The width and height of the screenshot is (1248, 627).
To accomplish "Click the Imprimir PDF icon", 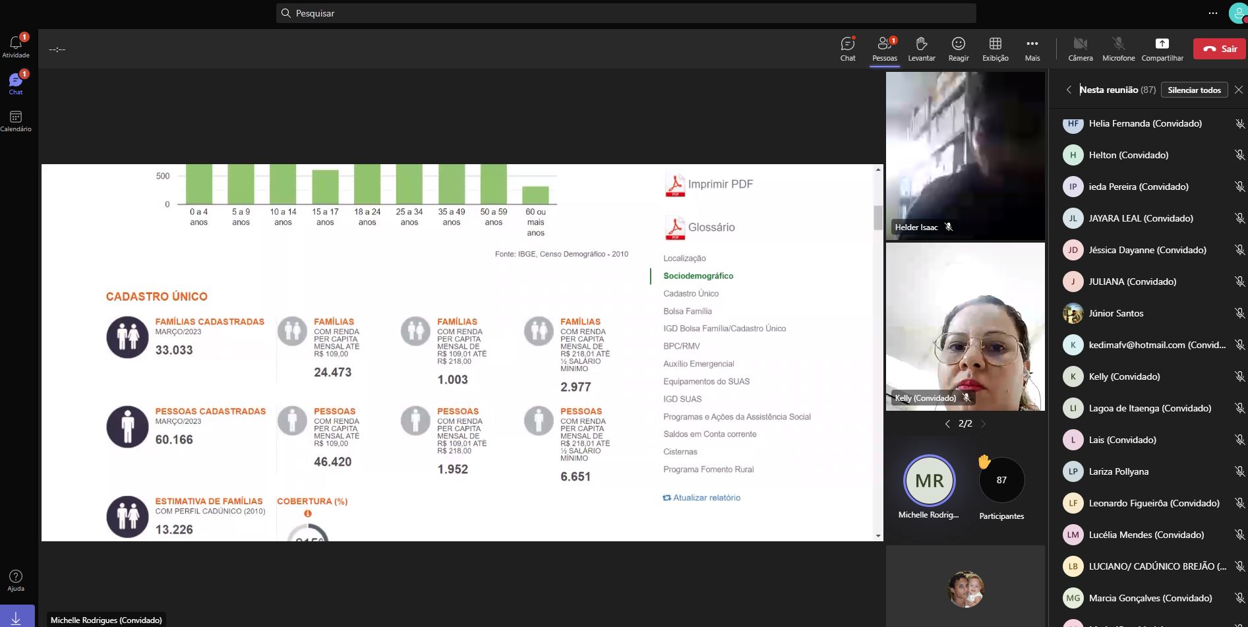I will point(674,185).
